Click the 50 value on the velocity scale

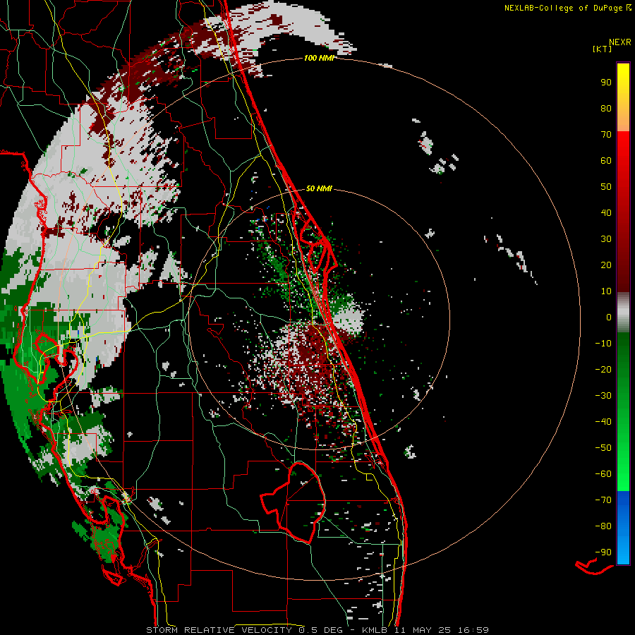click(x=606, y=187)
